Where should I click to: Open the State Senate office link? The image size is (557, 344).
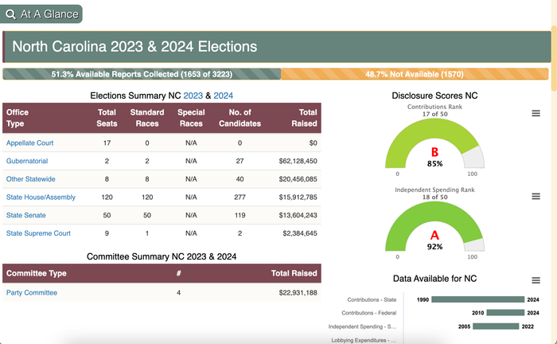(26, 215)
